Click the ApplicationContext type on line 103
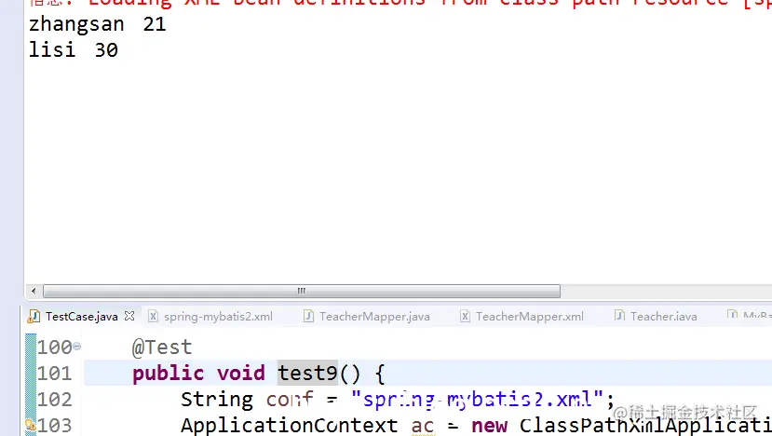772x436 pixels. pyautogui.click(x=289, y=425)
